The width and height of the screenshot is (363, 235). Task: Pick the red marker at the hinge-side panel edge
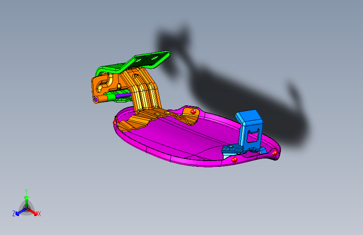(115, 122)
